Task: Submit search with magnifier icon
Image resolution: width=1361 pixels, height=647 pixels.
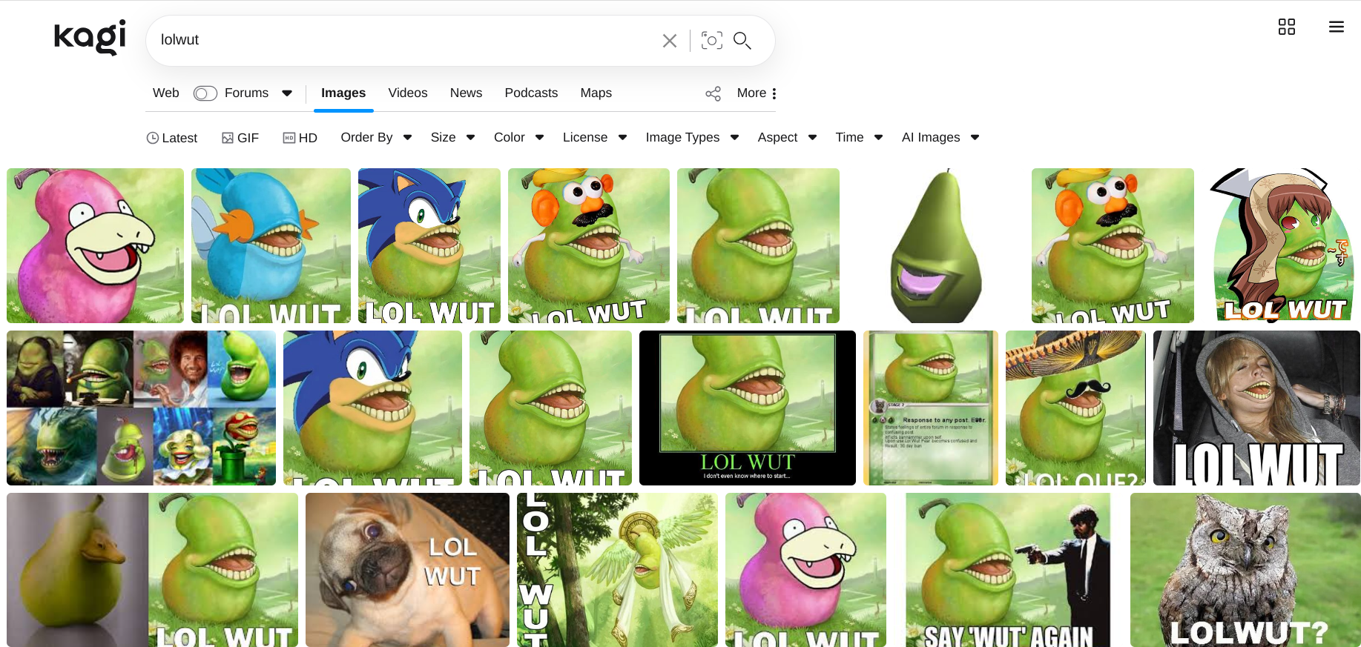Action: coord(742,40)
